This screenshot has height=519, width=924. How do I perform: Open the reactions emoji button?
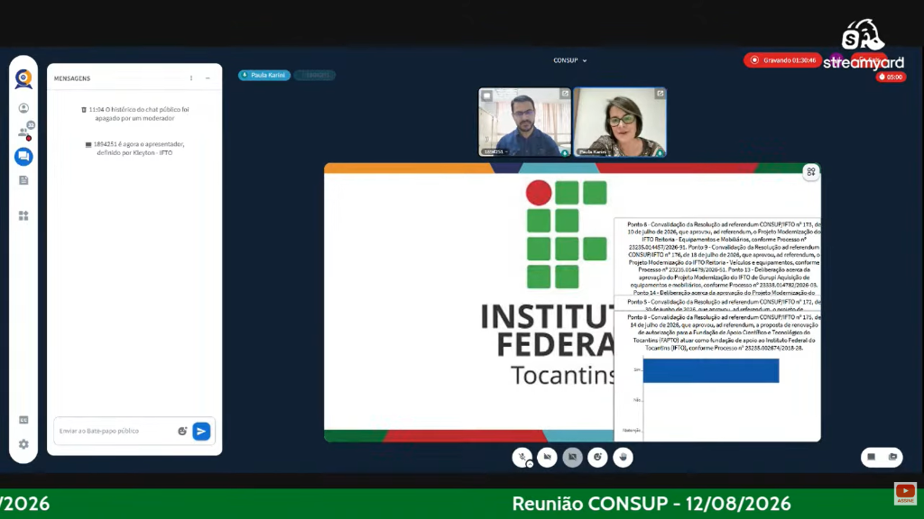tap(597, 457)
